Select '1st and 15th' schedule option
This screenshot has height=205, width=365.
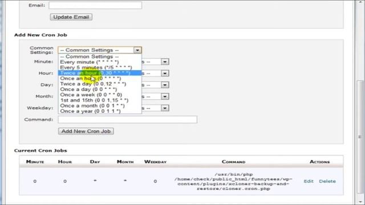100,100
